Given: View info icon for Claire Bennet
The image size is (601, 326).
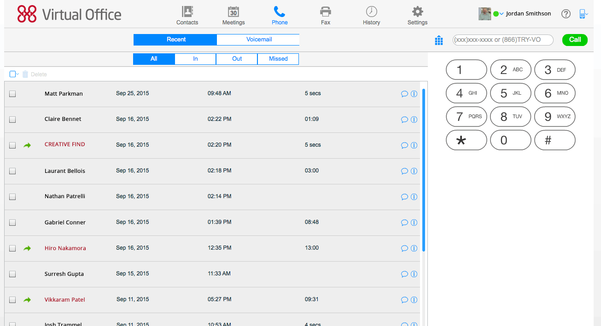Looking at the screenshot, I should 414,120.
